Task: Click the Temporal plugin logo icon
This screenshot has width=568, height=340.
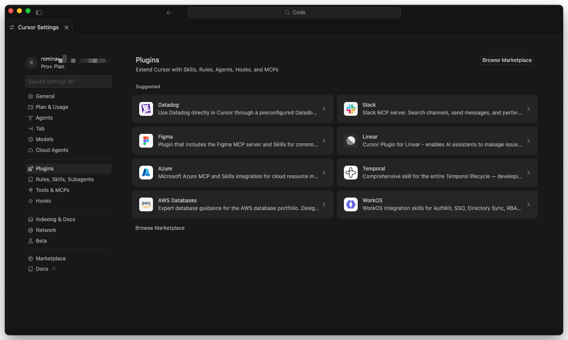Action: coord(351,173)
